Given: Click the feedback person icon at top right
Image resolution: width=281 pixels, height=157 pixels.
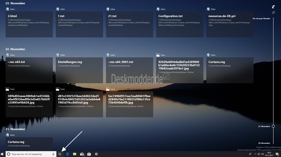Looking at the screenshot, I should click(x=273, y=6).
